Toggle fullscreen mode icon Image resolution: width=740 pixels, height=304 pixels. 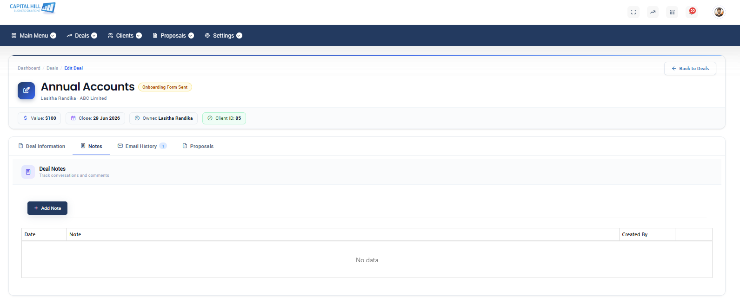(x=633, y=12)
